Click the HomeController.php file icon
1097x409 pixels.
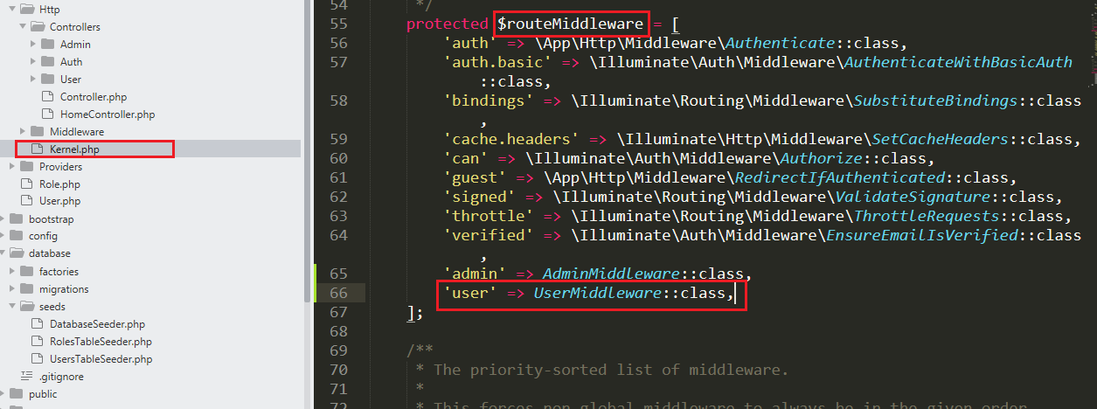pos(46,114)
